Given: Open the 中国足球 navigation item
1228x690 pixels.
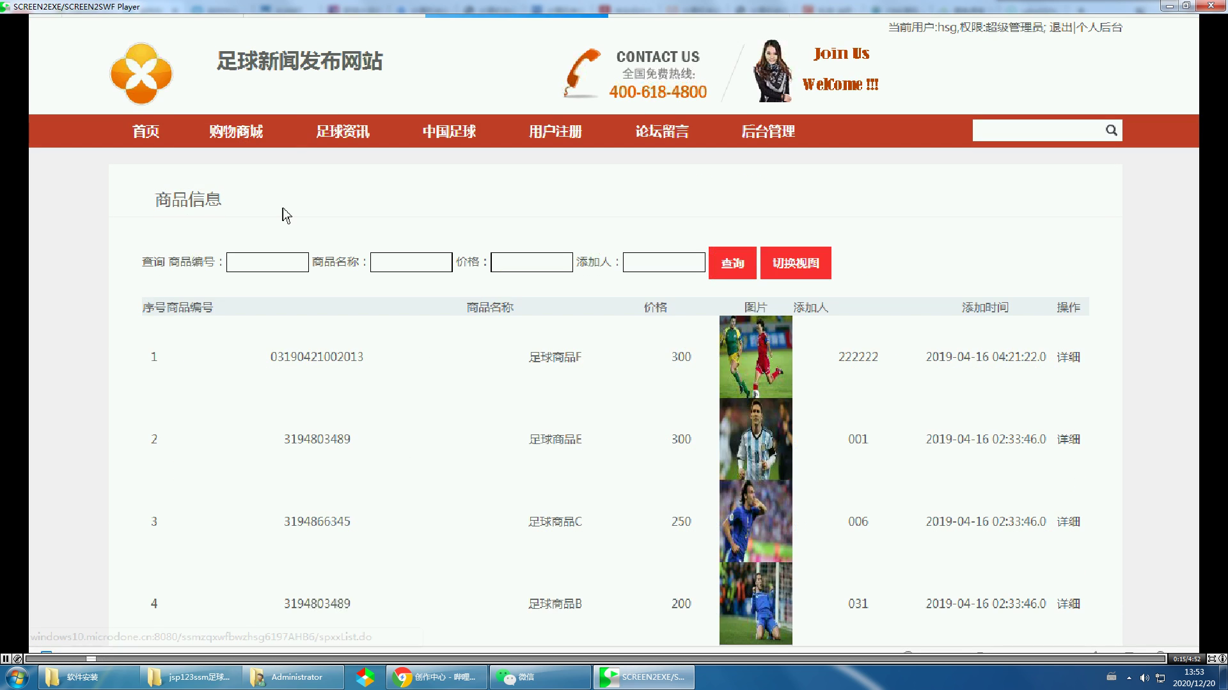Looking at the screenshot, I should (449, 131).
